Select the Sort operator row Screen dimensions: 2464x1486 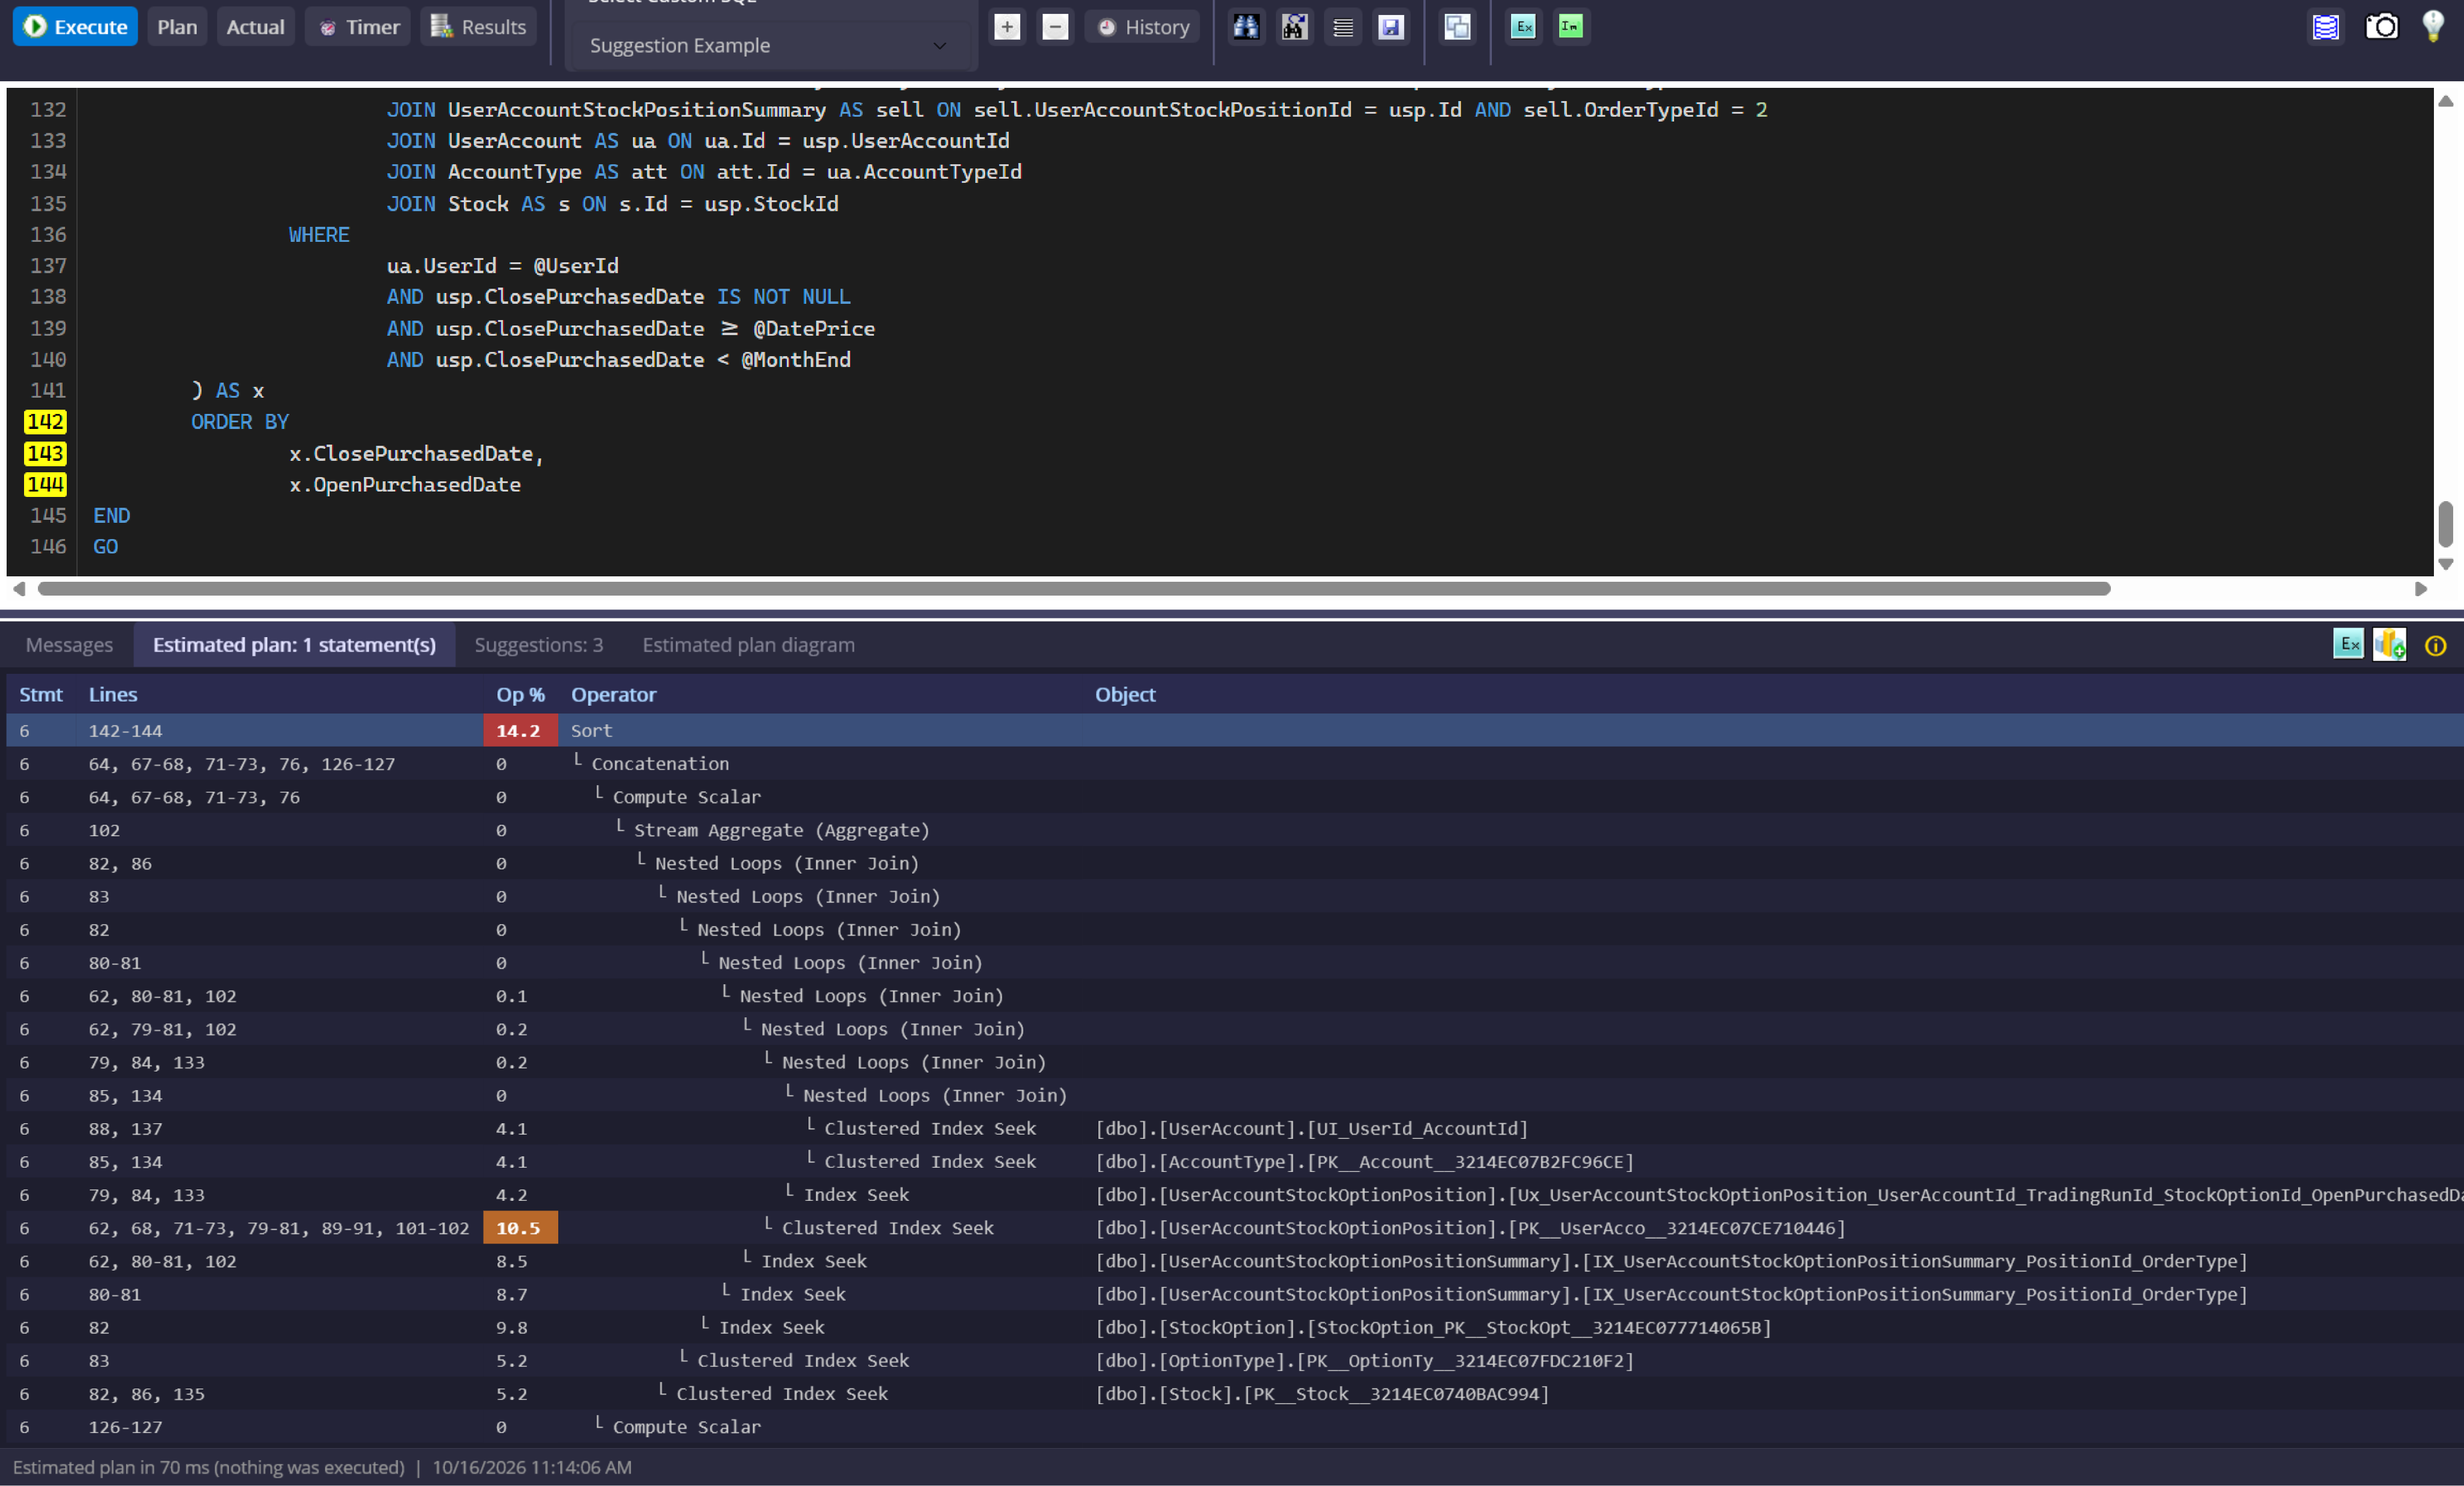[x=1234, y=730]
